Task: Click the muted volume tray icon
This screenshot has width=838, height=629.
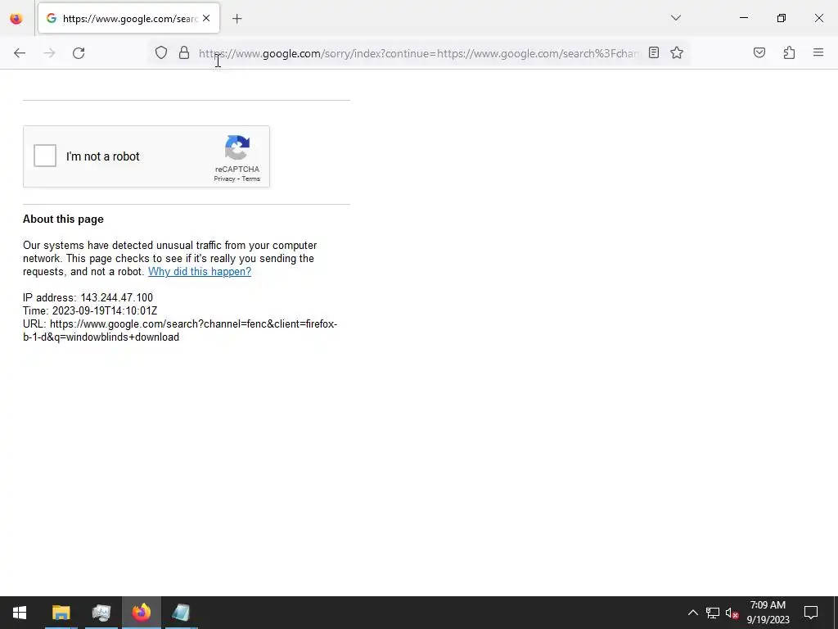Action: pos(732,613)
